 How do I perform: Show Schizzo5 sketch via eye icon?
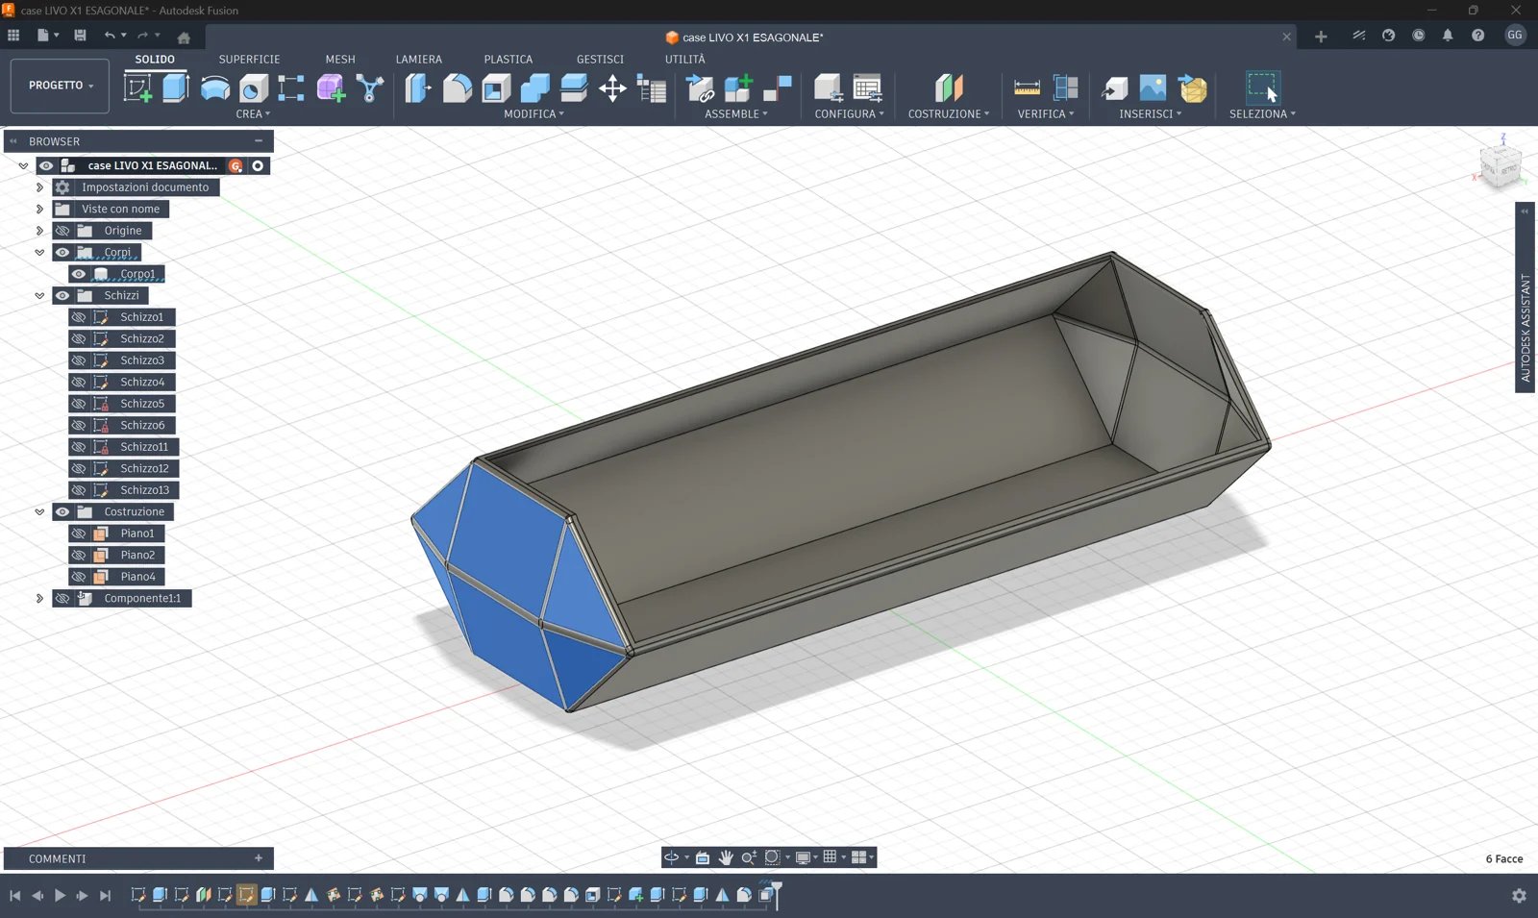pyautogui.click(x=79, y=404)
